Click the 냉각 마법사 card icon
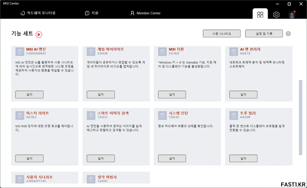Image resolution: width=307 pixels, height=188 pixels. pos(91,179)
